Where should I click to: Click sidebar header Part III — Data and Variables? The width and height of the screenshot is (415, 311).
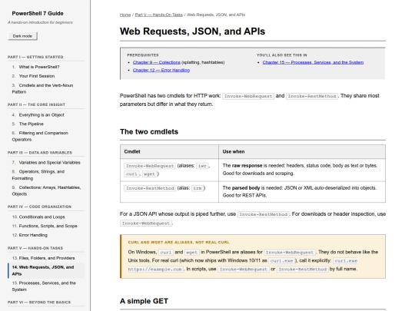[x=40, y=153]
